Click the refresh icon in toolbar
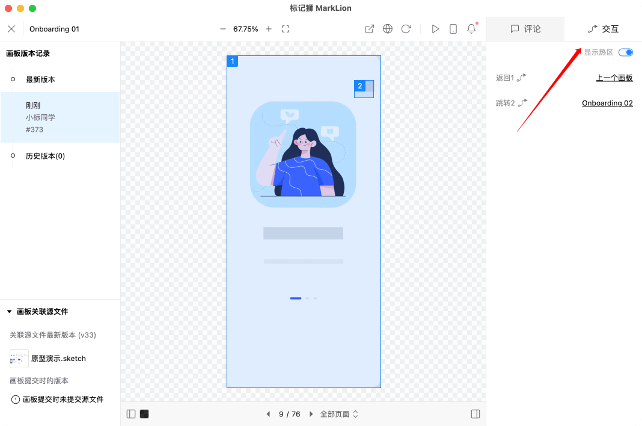Image resolution: width=642 pixels, height=426 pixels. (406, 29)
